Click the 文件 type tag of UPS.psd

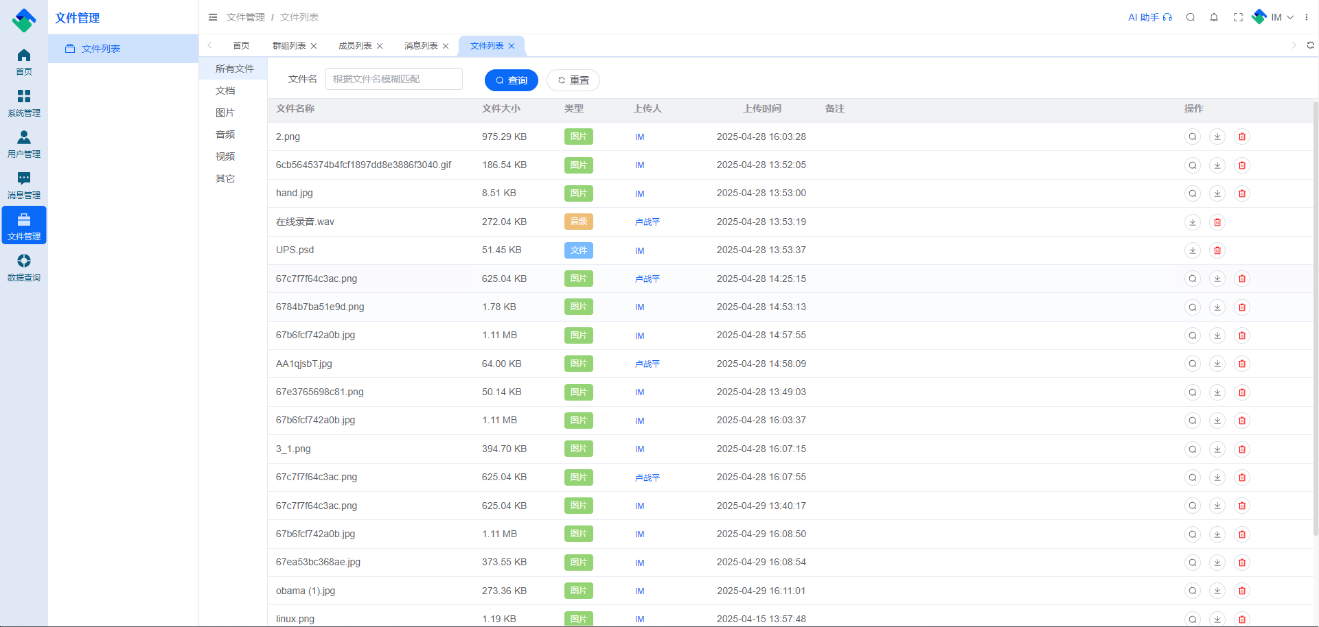[x=579, y=250]
